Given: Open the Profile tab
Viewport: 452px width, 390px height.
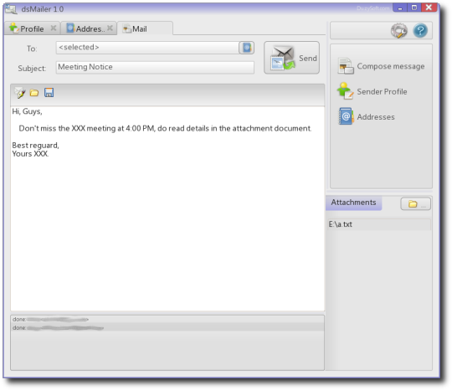Looking at the screenshot, I should coord(32,28).
